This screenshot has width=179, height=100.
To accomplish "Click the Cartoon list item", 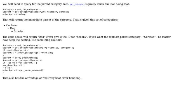I will [x=11, y=25].
